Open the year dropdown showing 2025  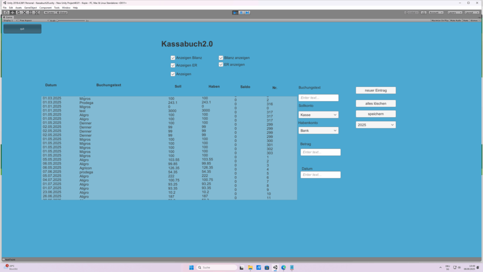tap(375, 125)
